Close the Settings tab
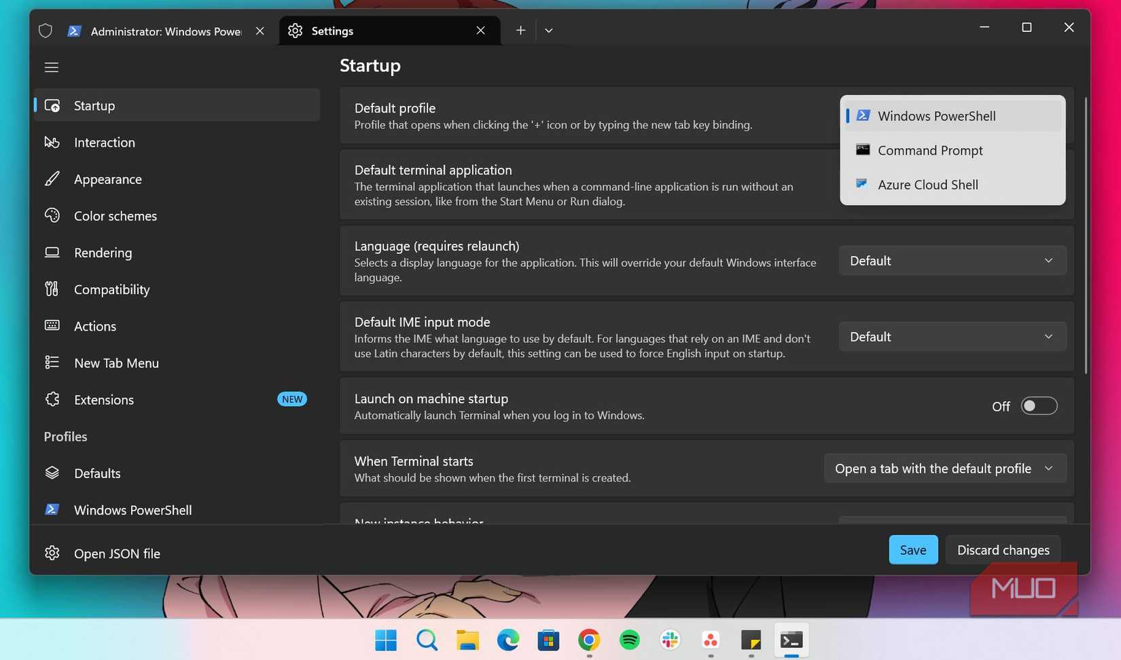The image size is (1121, 660). coord(480,31)
